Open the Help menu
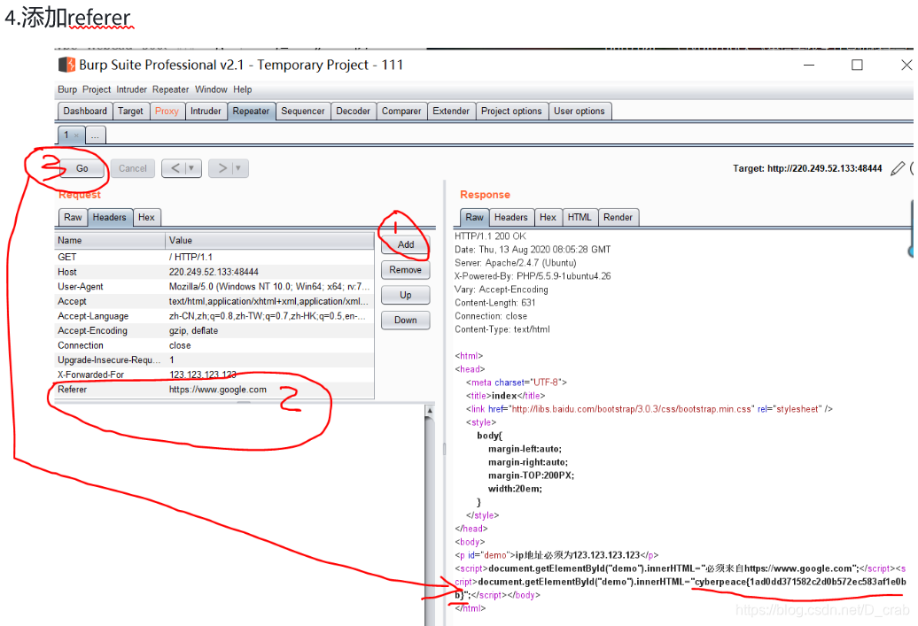The height and width of the screenshot is (626, 918). [243, 89]
